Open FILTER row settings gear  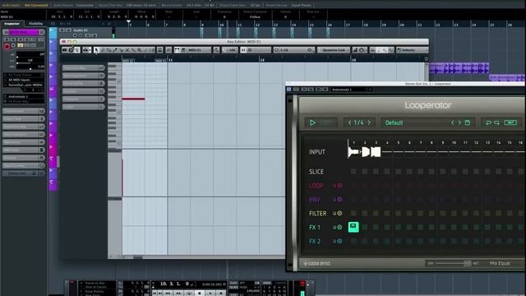[339, 214]
